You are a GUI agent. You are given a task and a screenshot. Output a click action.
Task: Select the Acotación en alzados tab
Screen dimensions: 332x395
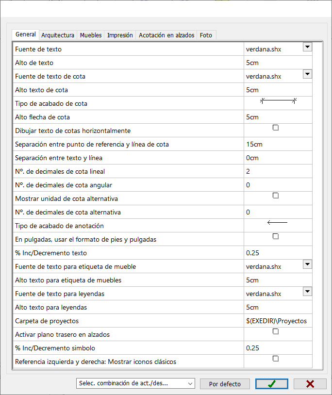[x=166, y=35]
